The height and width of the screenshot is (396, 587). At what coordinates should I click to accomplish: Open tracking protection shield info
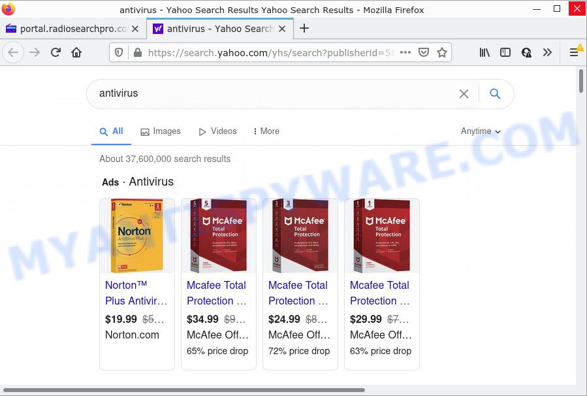point(119,52)
